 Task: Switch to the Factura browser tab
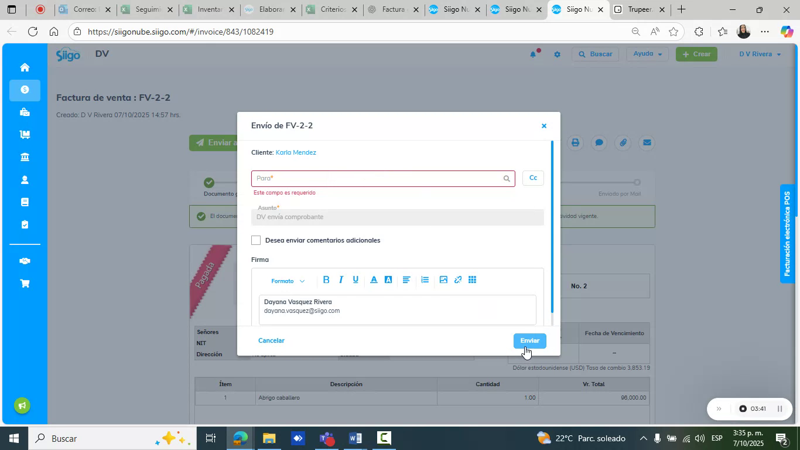[x=393, y=9]
